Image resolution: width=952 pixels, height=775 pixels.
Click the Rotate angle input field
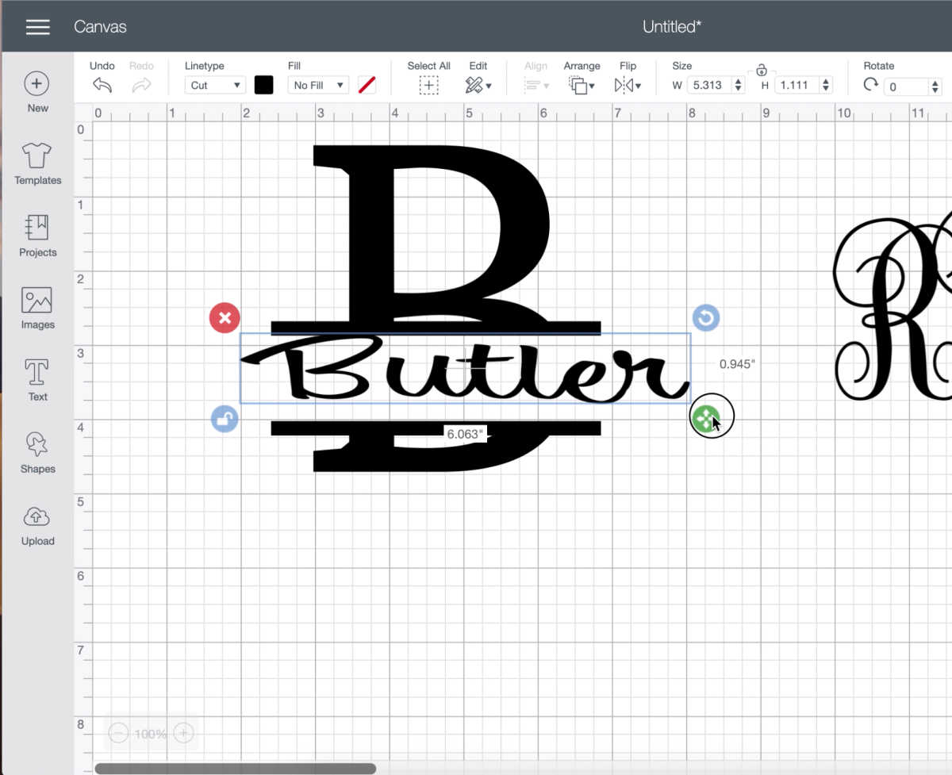[x=904, y=86]
